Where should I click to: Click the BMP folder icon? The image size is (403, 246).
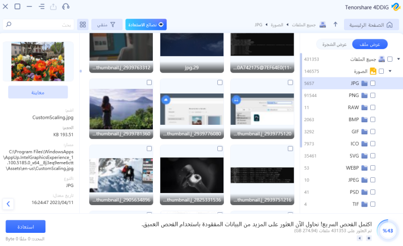tap(365, 120)
